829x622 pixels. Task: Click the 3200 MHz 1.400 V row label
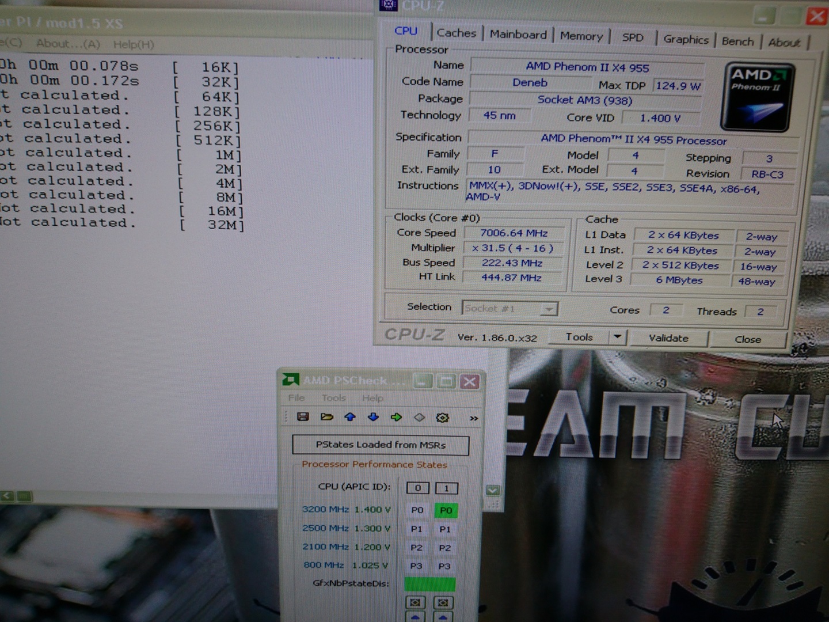click(347, 509)
